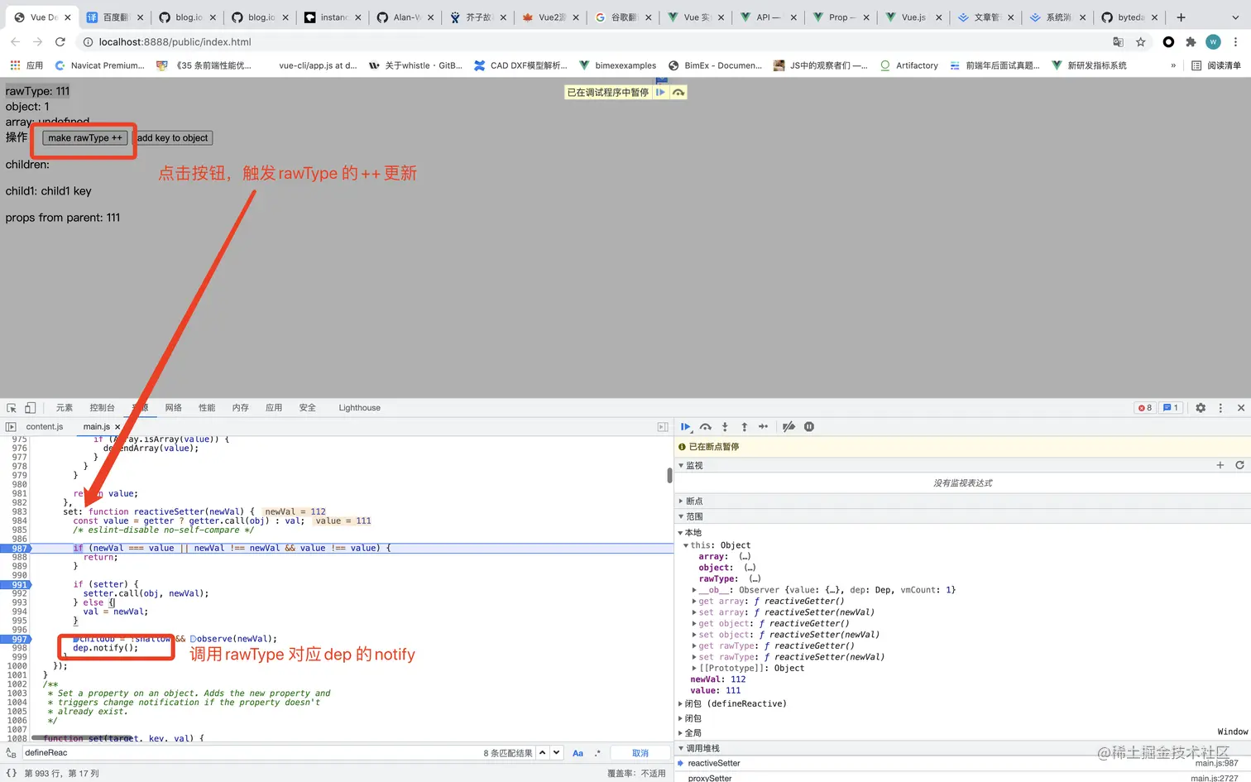Cancel the search with 取消 button
The height and width of the screenshot is (782, 1251).
pos(640,753)
